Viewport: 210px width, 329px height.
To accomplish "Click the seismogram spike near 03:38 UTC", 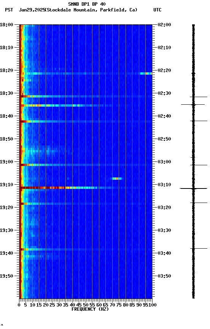I will tap(199, 248).
